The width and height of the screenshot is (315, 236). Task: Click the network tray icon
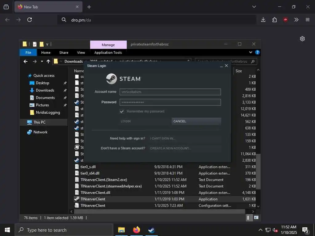point(268,230)
